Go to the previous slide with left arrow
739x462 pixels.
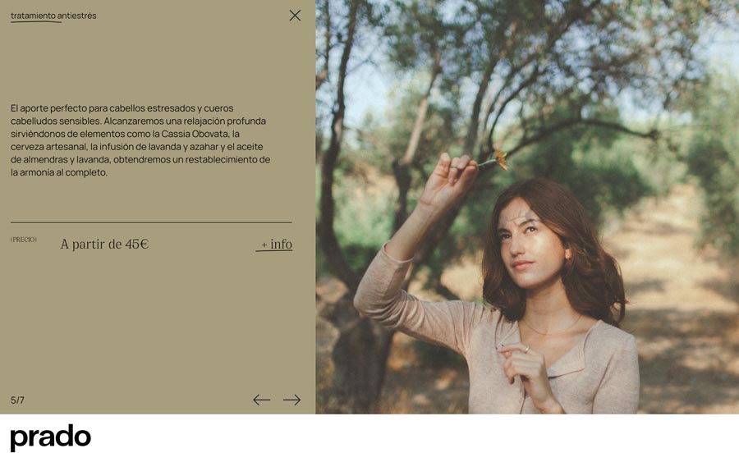pos(262,400)
